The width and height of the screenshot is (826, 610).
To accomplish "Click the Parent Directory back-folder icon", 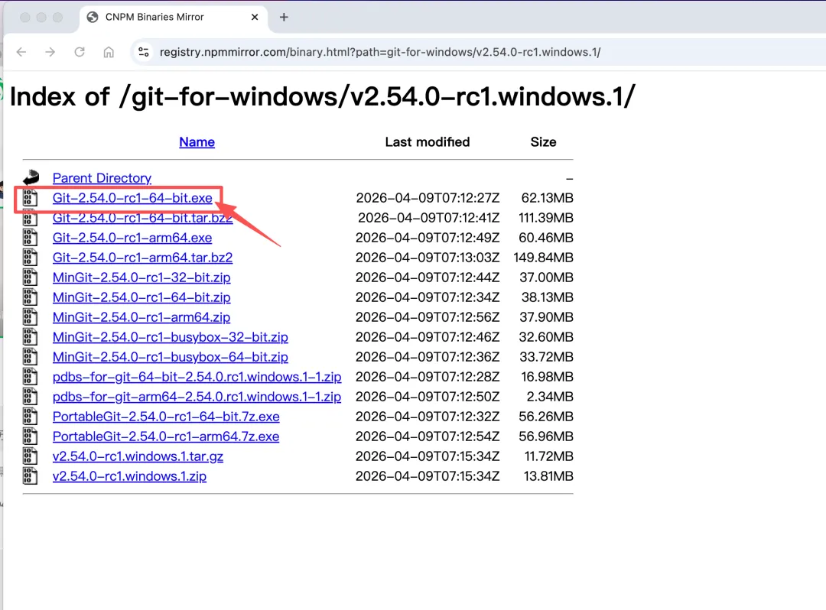I will click(31, 177).
